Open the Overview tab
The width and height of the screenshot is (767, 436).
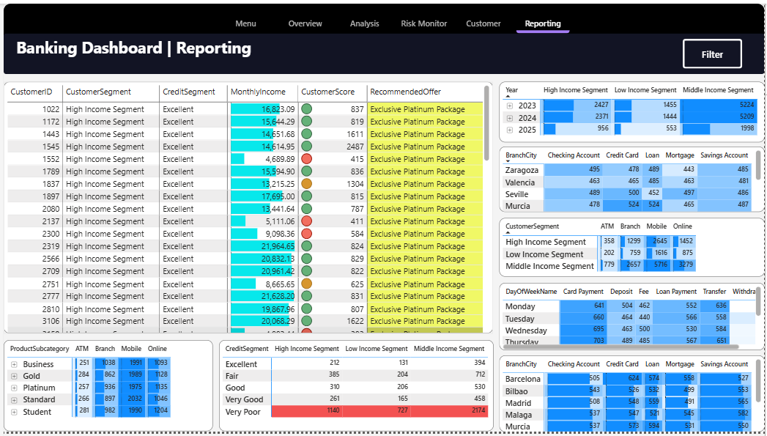[305, 23]
